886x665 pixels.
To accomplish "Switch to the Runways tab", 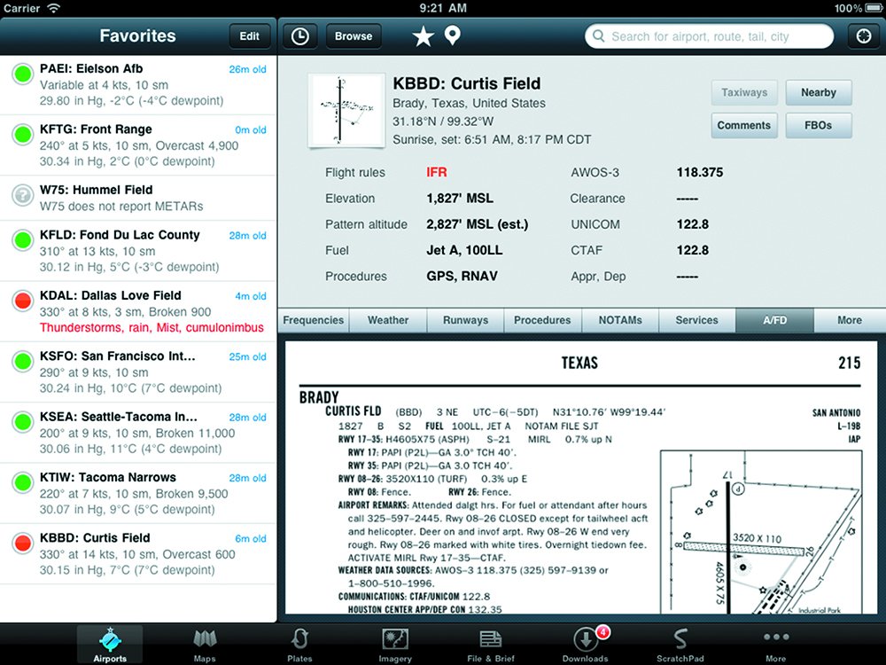I will 465,320.
